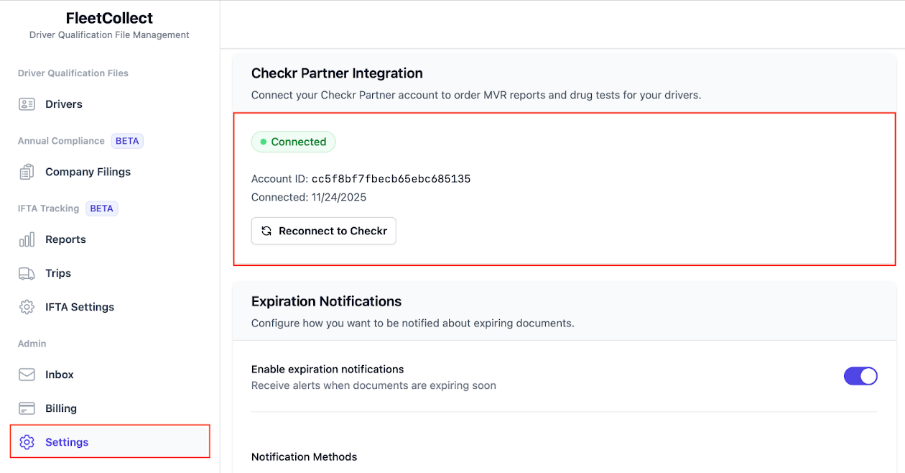Click the Trips truck icon

(27, 273)
